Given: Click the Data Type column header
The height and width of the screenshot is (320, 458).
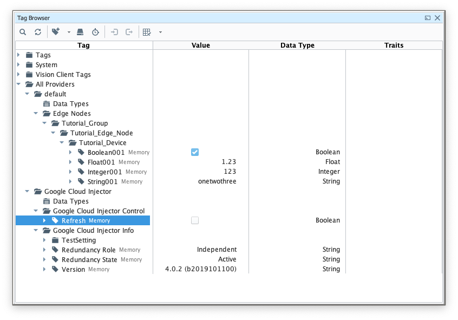Looking at the screenshot, I should [x=297, y=45].
